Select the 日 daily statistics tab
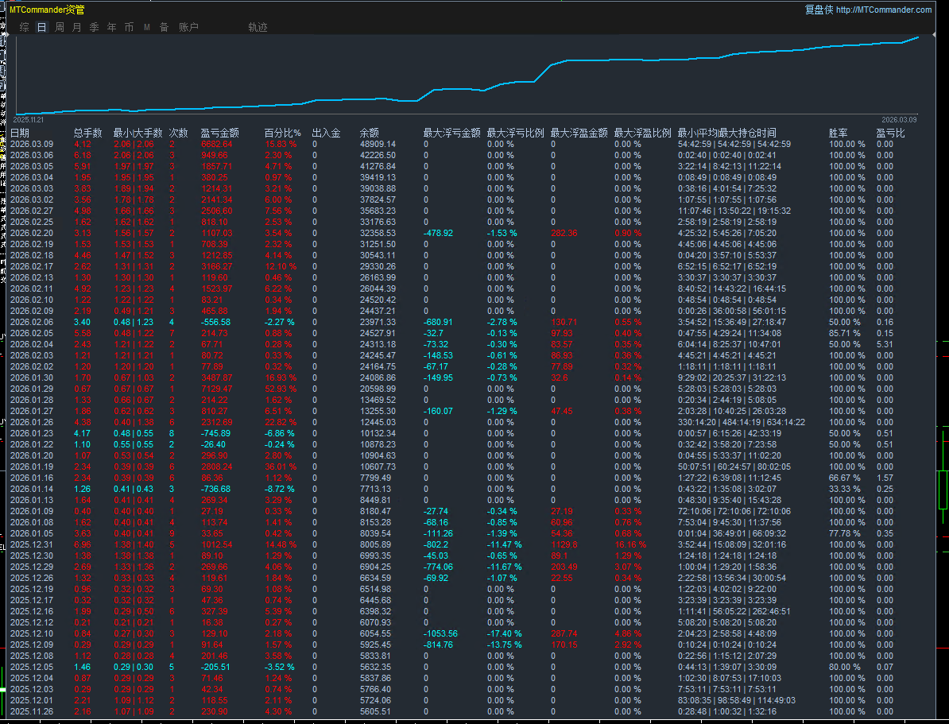Viewport: 949px width, 724px height. tap(42, 27)
